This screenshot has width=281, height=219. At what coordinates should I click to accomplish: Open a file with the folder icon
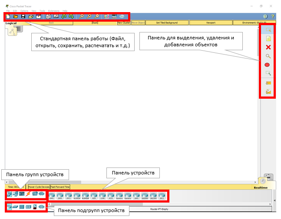(16, 16)
